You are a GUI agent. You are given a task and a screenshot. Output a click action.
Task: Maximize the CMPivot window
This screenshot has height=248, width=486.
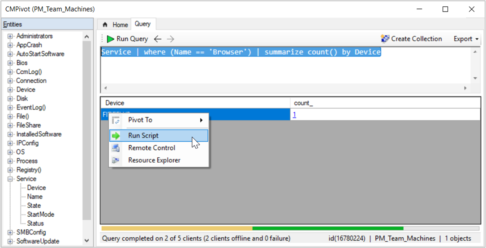(445, 9)
